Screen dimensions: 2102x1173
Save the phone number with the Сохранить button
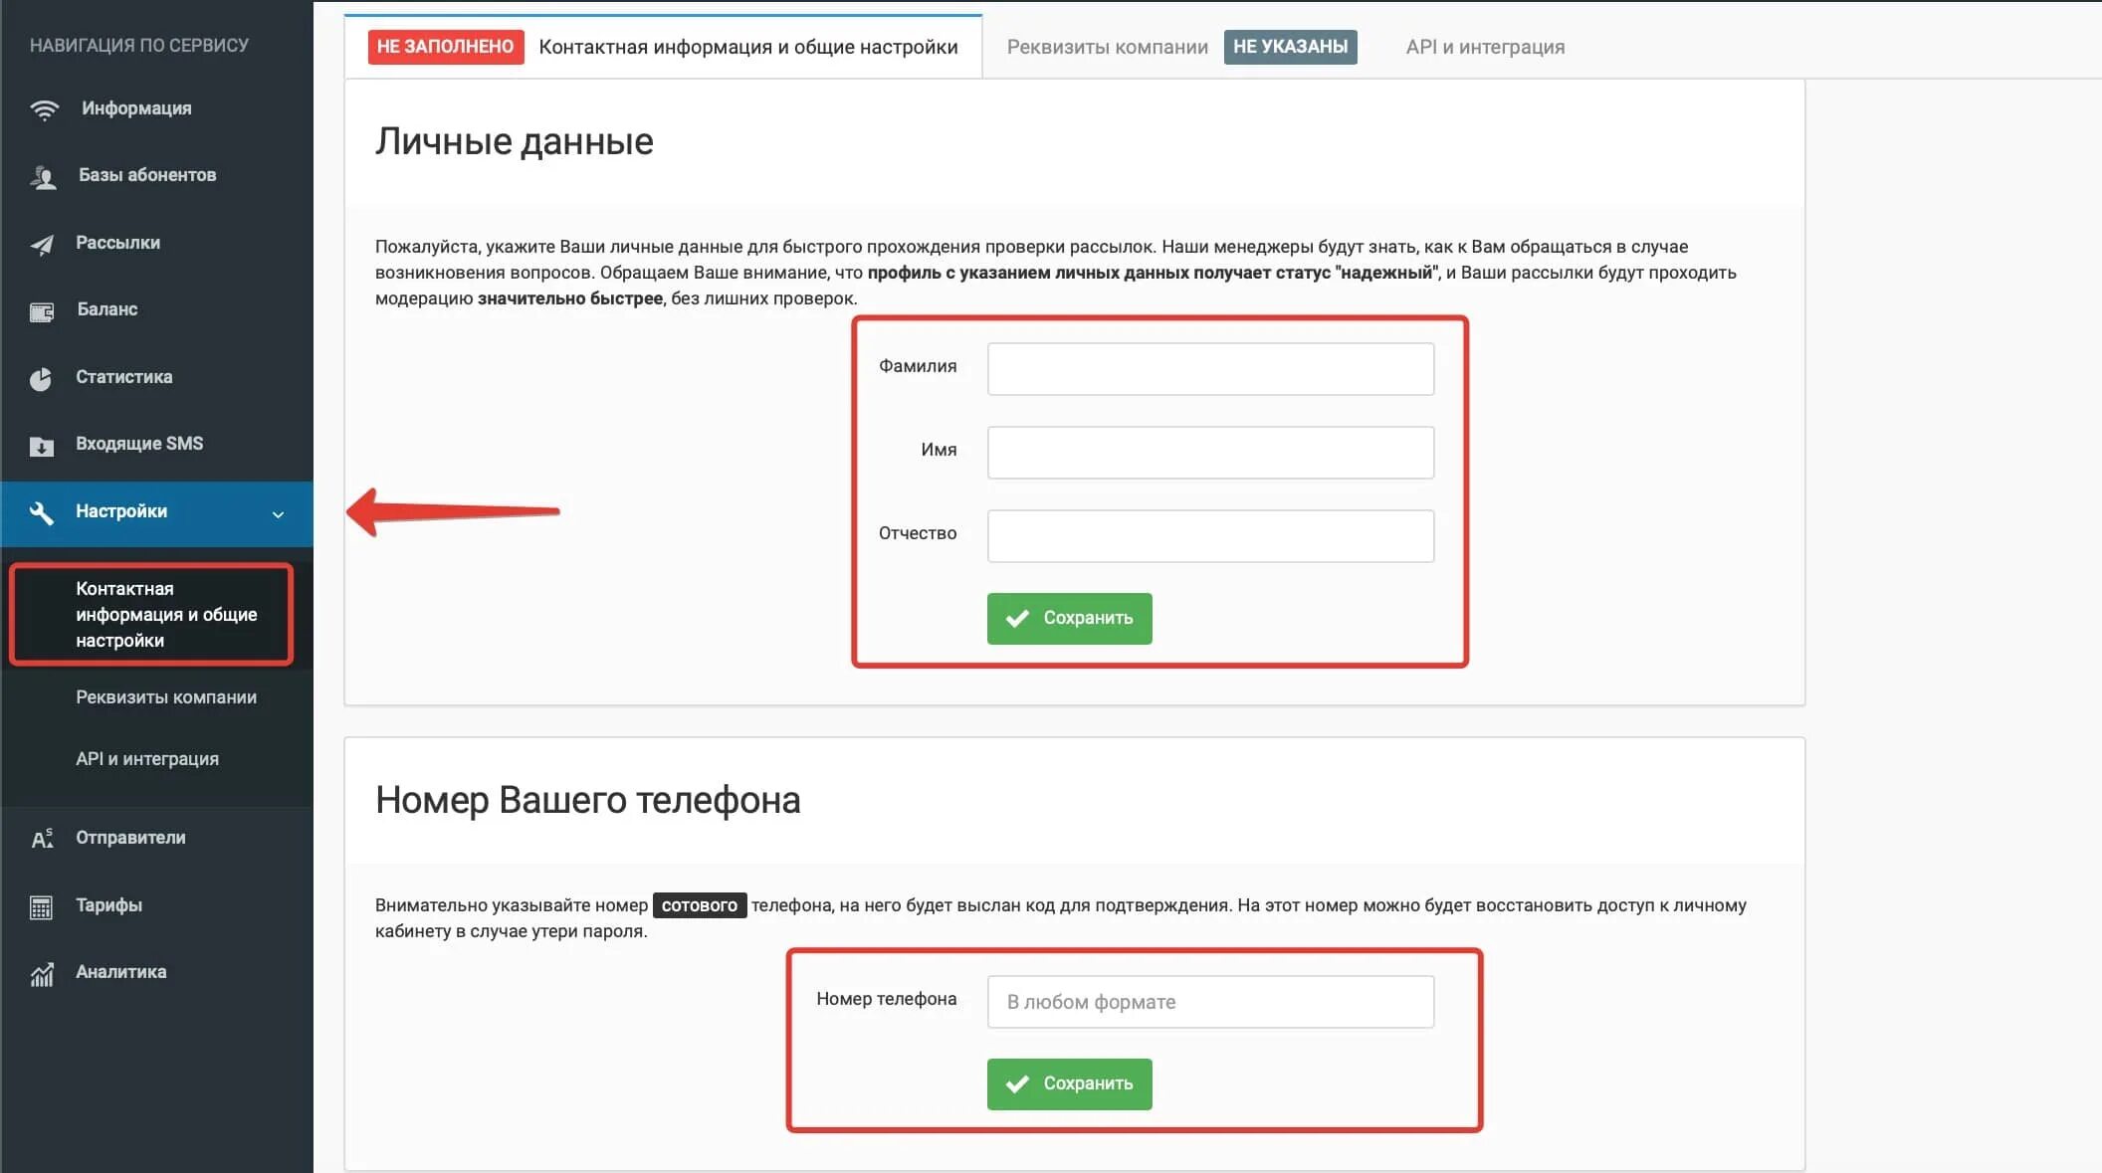[1069, 1084]
